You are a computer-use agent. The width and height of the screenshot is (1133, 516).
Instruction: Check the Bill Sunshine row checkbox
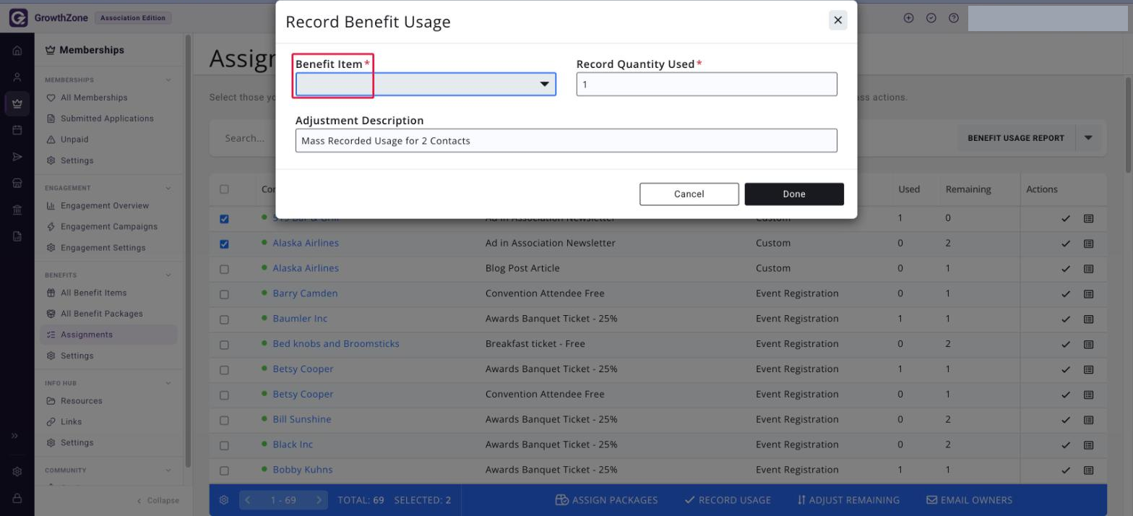(224, 420)
